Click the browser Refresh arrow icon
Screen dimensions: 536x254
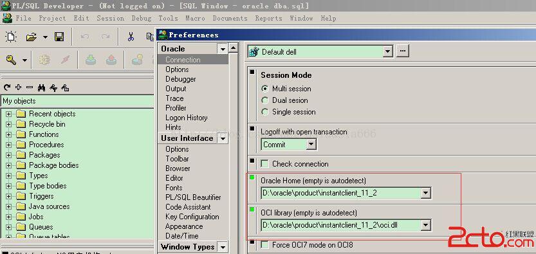tap(6, 87)
